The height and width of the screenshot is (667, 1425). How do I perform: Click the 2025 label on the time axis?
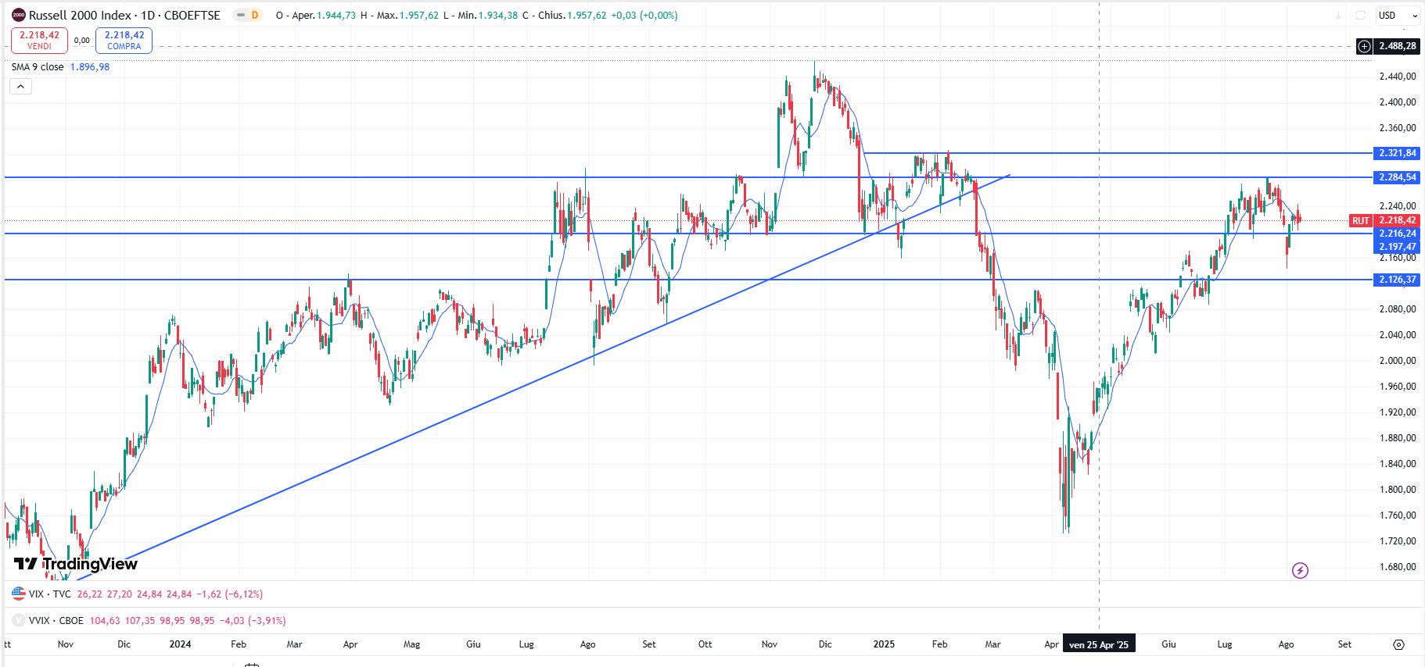tap(884, 644)
